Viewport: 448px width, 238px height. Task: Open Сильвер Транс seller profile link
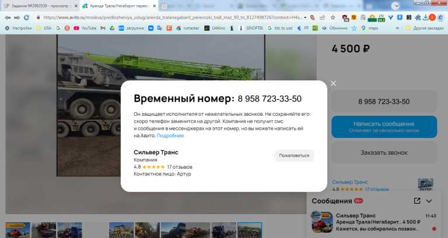tap(350, 182)
